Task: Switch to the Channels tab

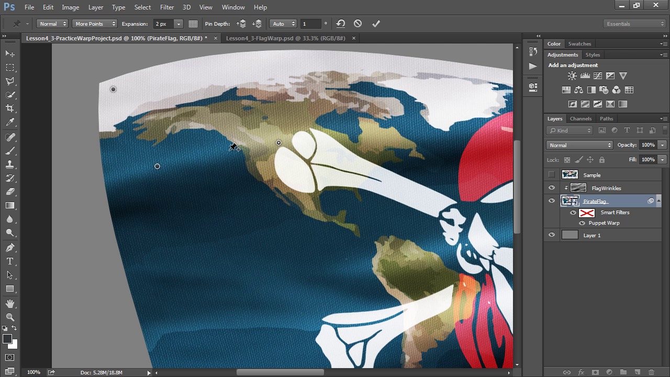Action: (x=580, y=119)
